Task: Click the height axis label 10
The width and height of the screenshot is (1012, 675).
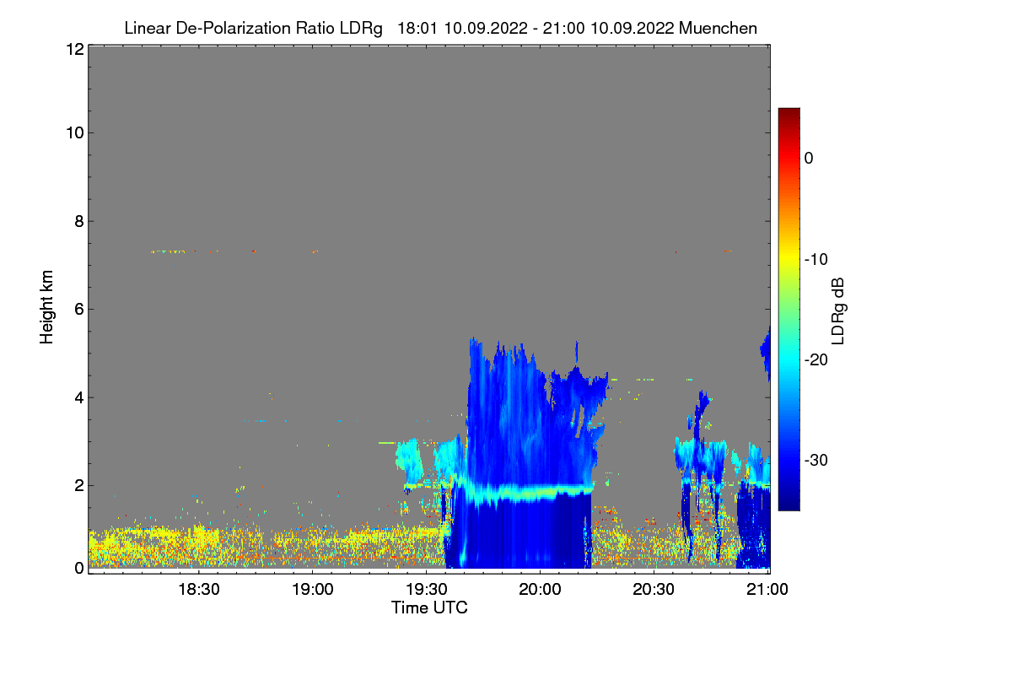Action: tap(73, 132)
